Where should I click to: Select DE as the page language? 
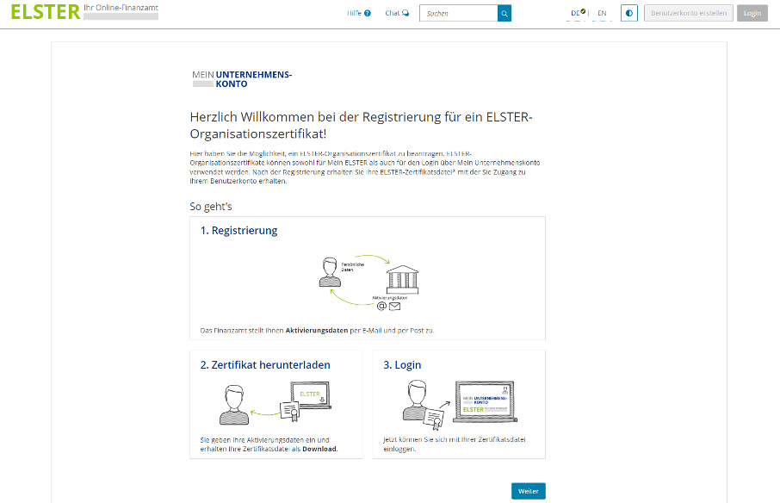coord(576,14)
